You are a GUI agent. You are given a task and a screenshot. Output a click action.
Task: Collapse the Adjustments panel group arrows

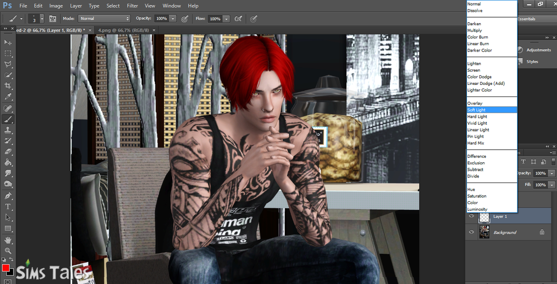(547, 37)
